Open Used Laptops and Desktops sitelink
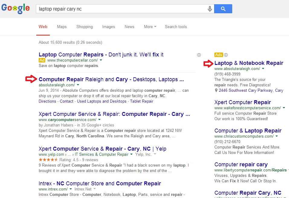 tap(102, 101)
